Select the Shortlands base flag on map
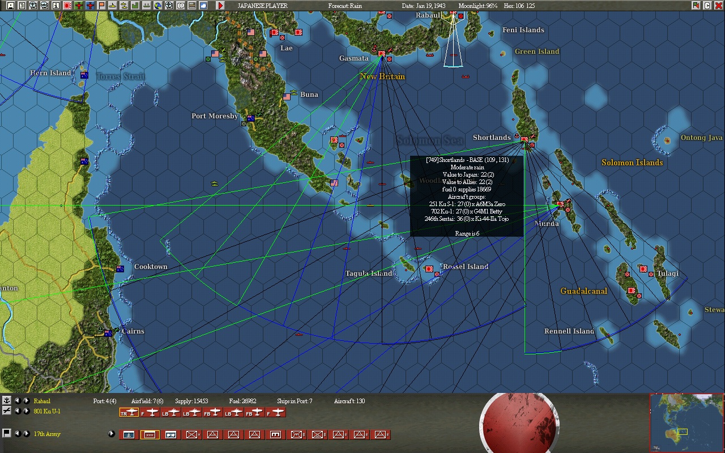This screenshot has width=725, height=453. click(x=524, y=139)
